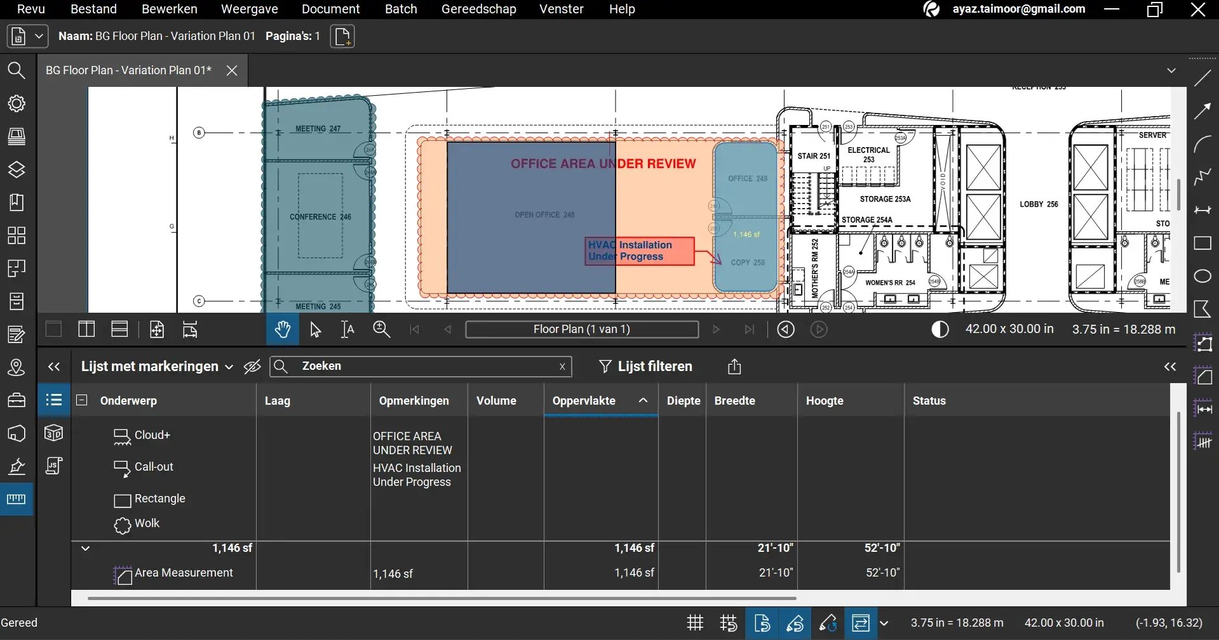Create a new document with page icon
The width and height of the screenshot is (1219, 640).
click(x=342, y=36)
